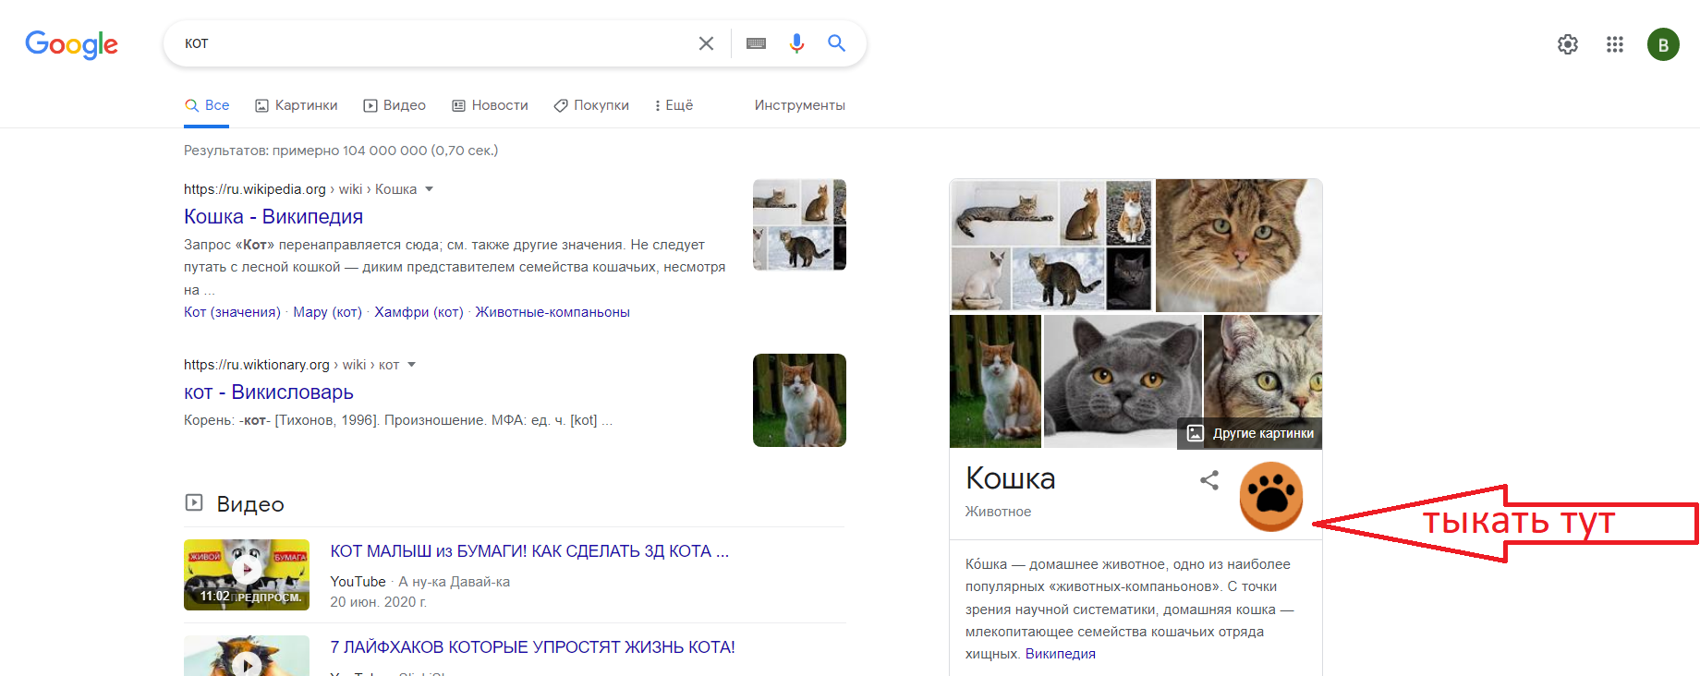Open the account avatar with letter B
The width and height of the screenshot is (1700, 676).
[x=1663, y=44]
